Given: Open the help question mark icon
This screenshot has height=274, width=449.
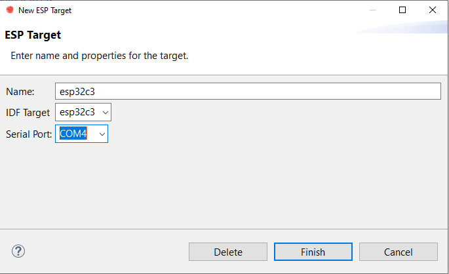Looking at the screenshot, I should (18, 251).
